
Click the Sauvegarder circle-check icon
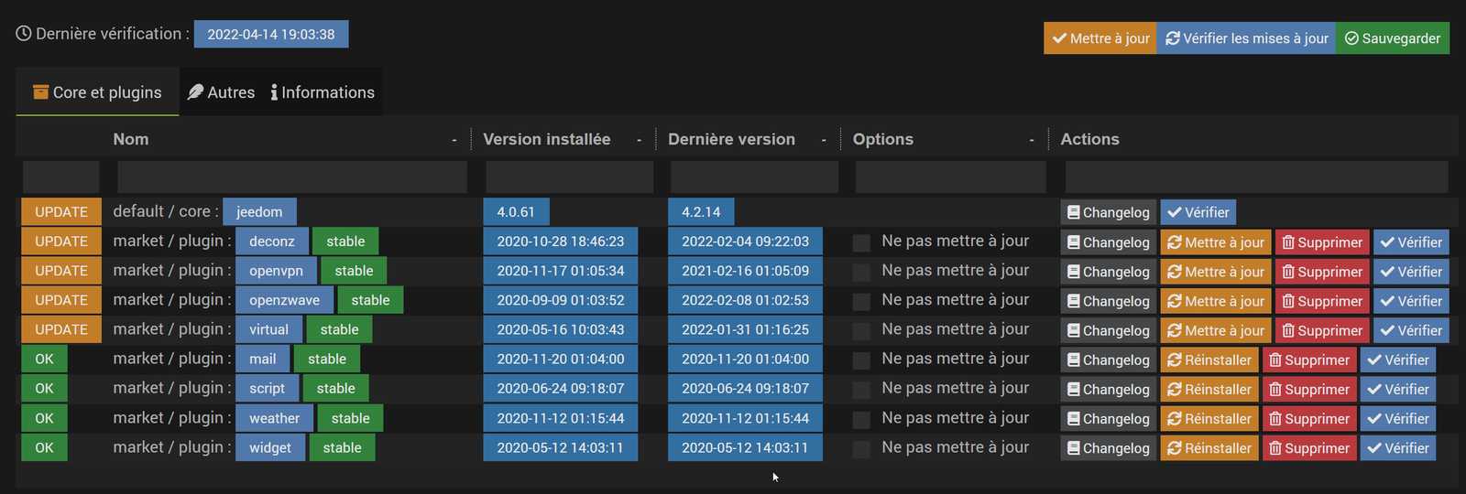[1351, 38]
